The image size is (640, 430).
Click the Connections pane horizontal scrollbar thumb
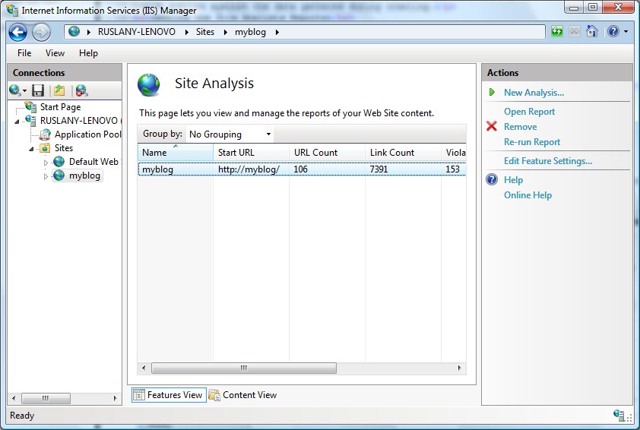point(46,398)
